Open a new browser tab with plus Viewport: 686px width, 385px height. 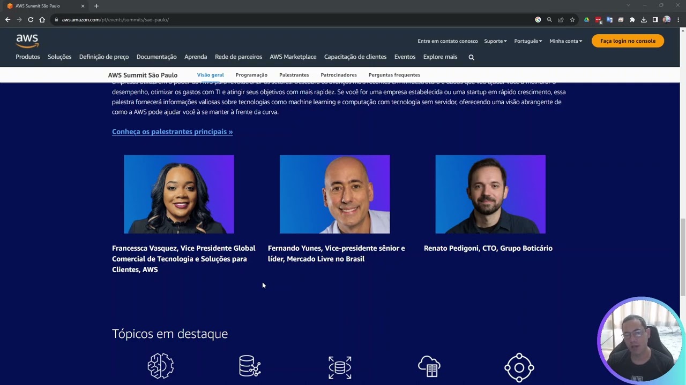[96, 6]
